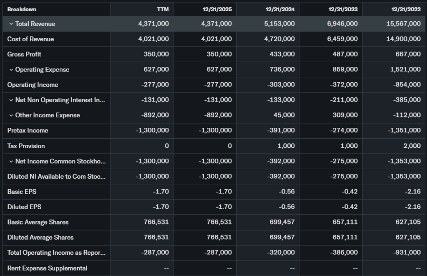Click the 12/31/2024 column header
The width and height of the screenshot is (427, 276).
click(280, 9)
